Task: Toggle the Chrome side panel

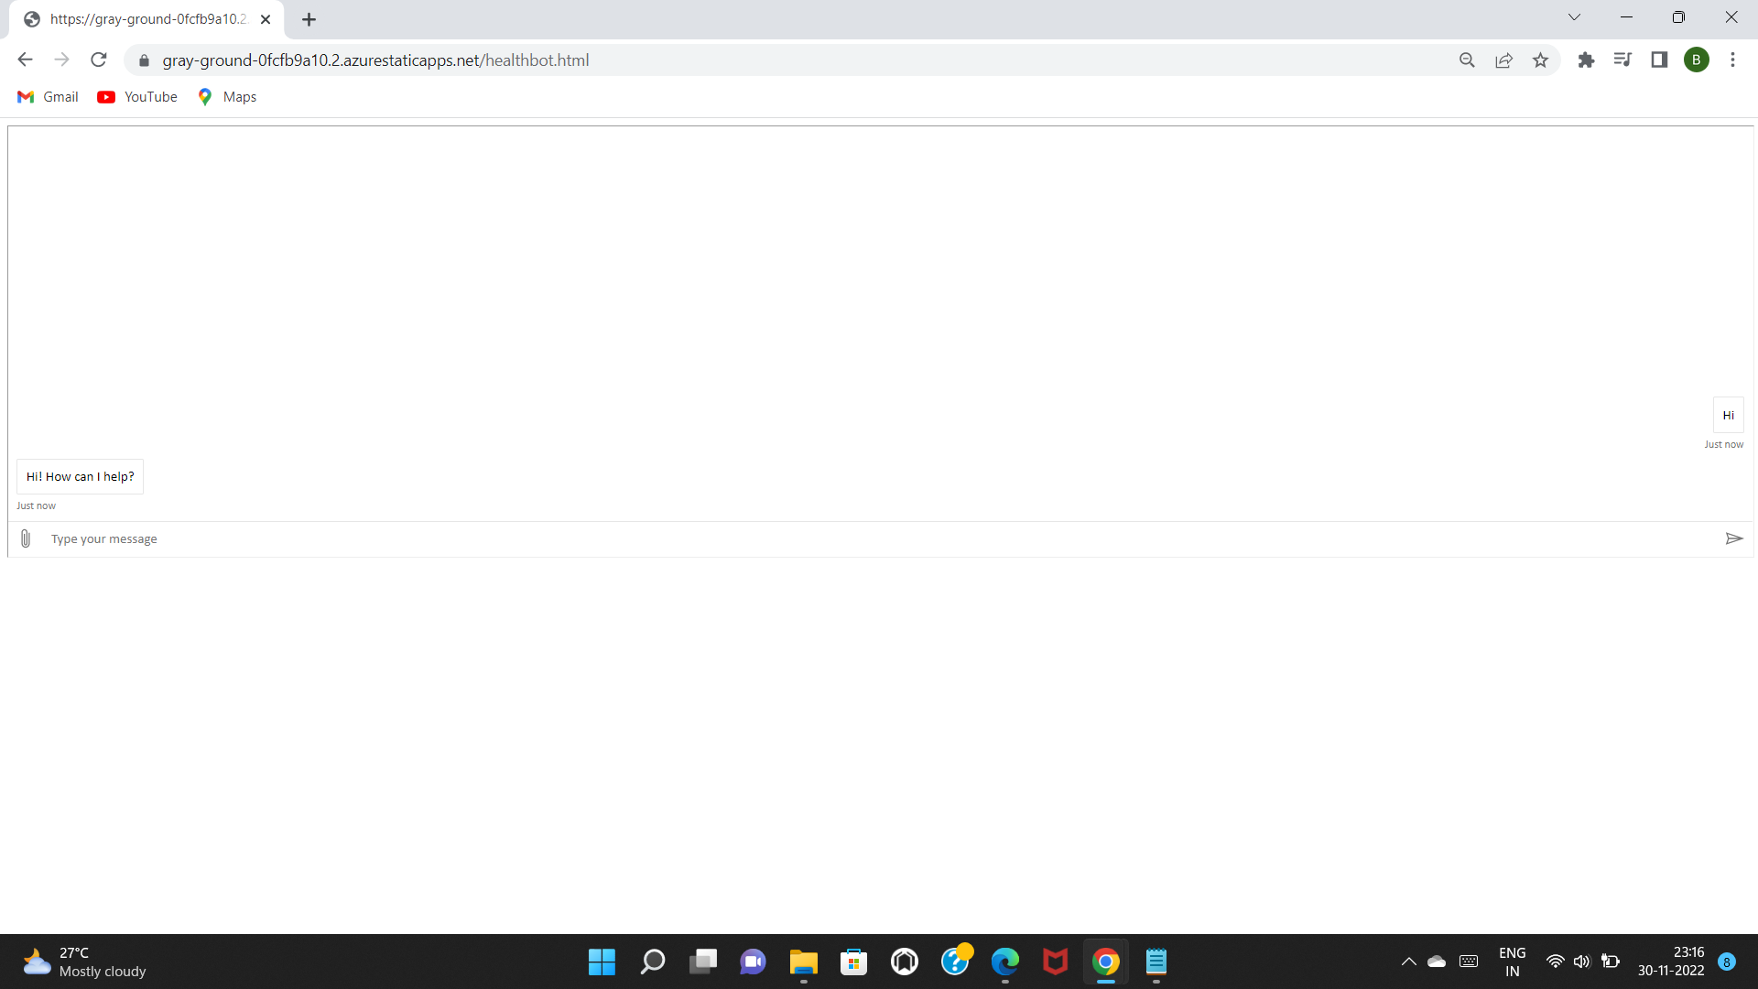Action: [x=1659, y=60]
